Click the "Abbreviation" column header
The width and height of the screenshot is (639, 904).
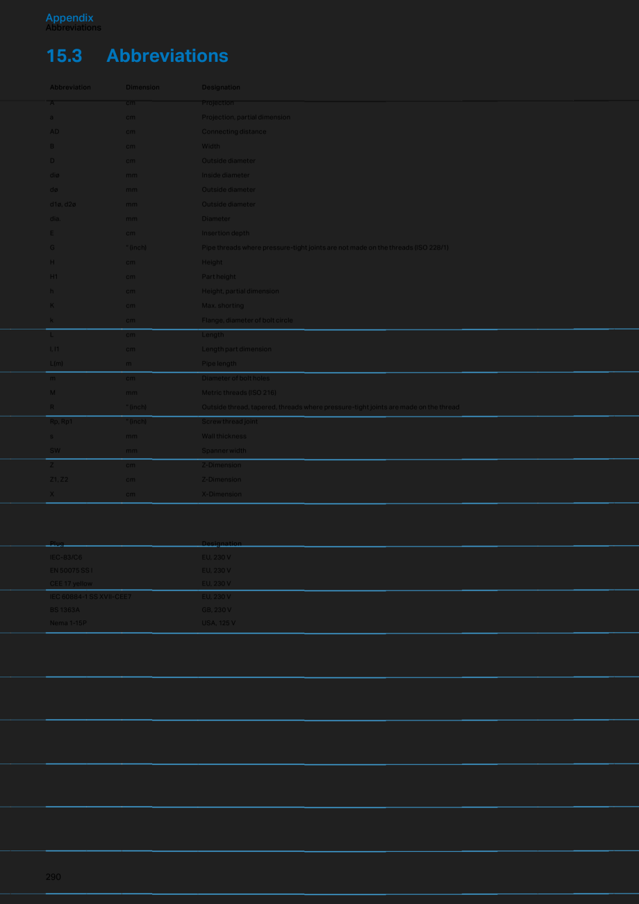70,88
